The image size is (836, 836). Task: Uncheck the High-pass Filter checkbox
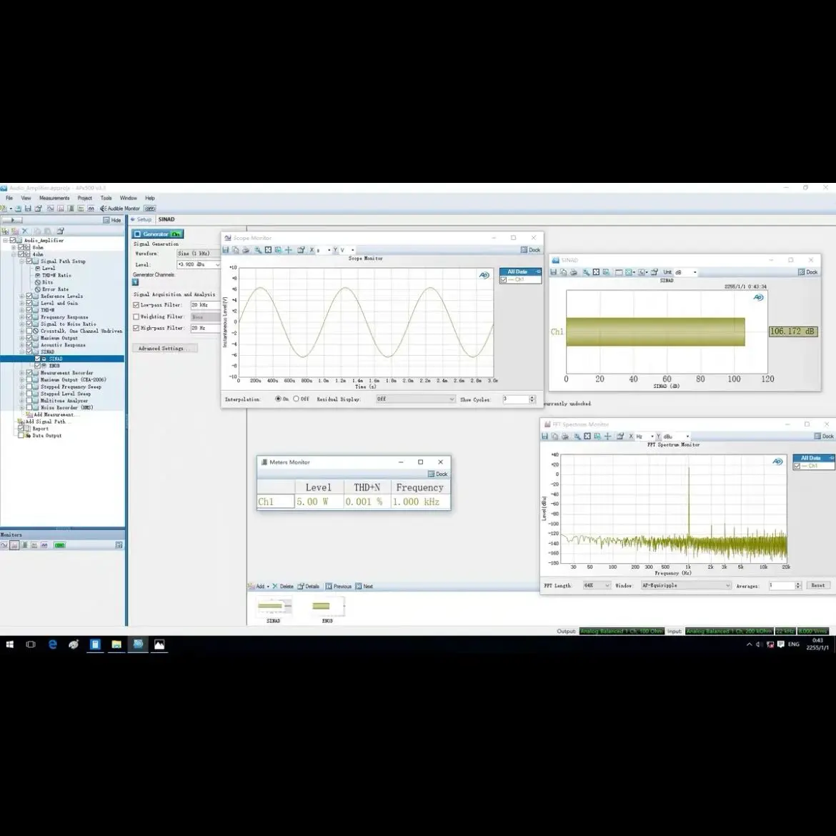[136, 328]
